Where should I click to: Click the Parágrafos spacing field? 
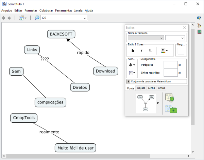[171, 65]
